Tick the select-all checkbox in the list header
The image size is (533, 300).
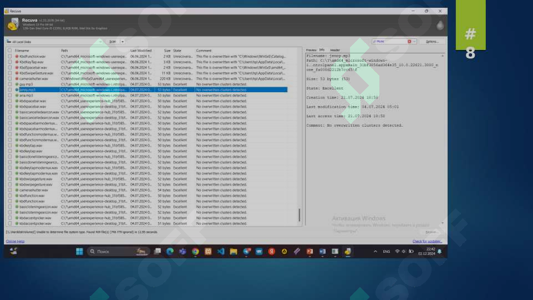(x=10, y=51)
